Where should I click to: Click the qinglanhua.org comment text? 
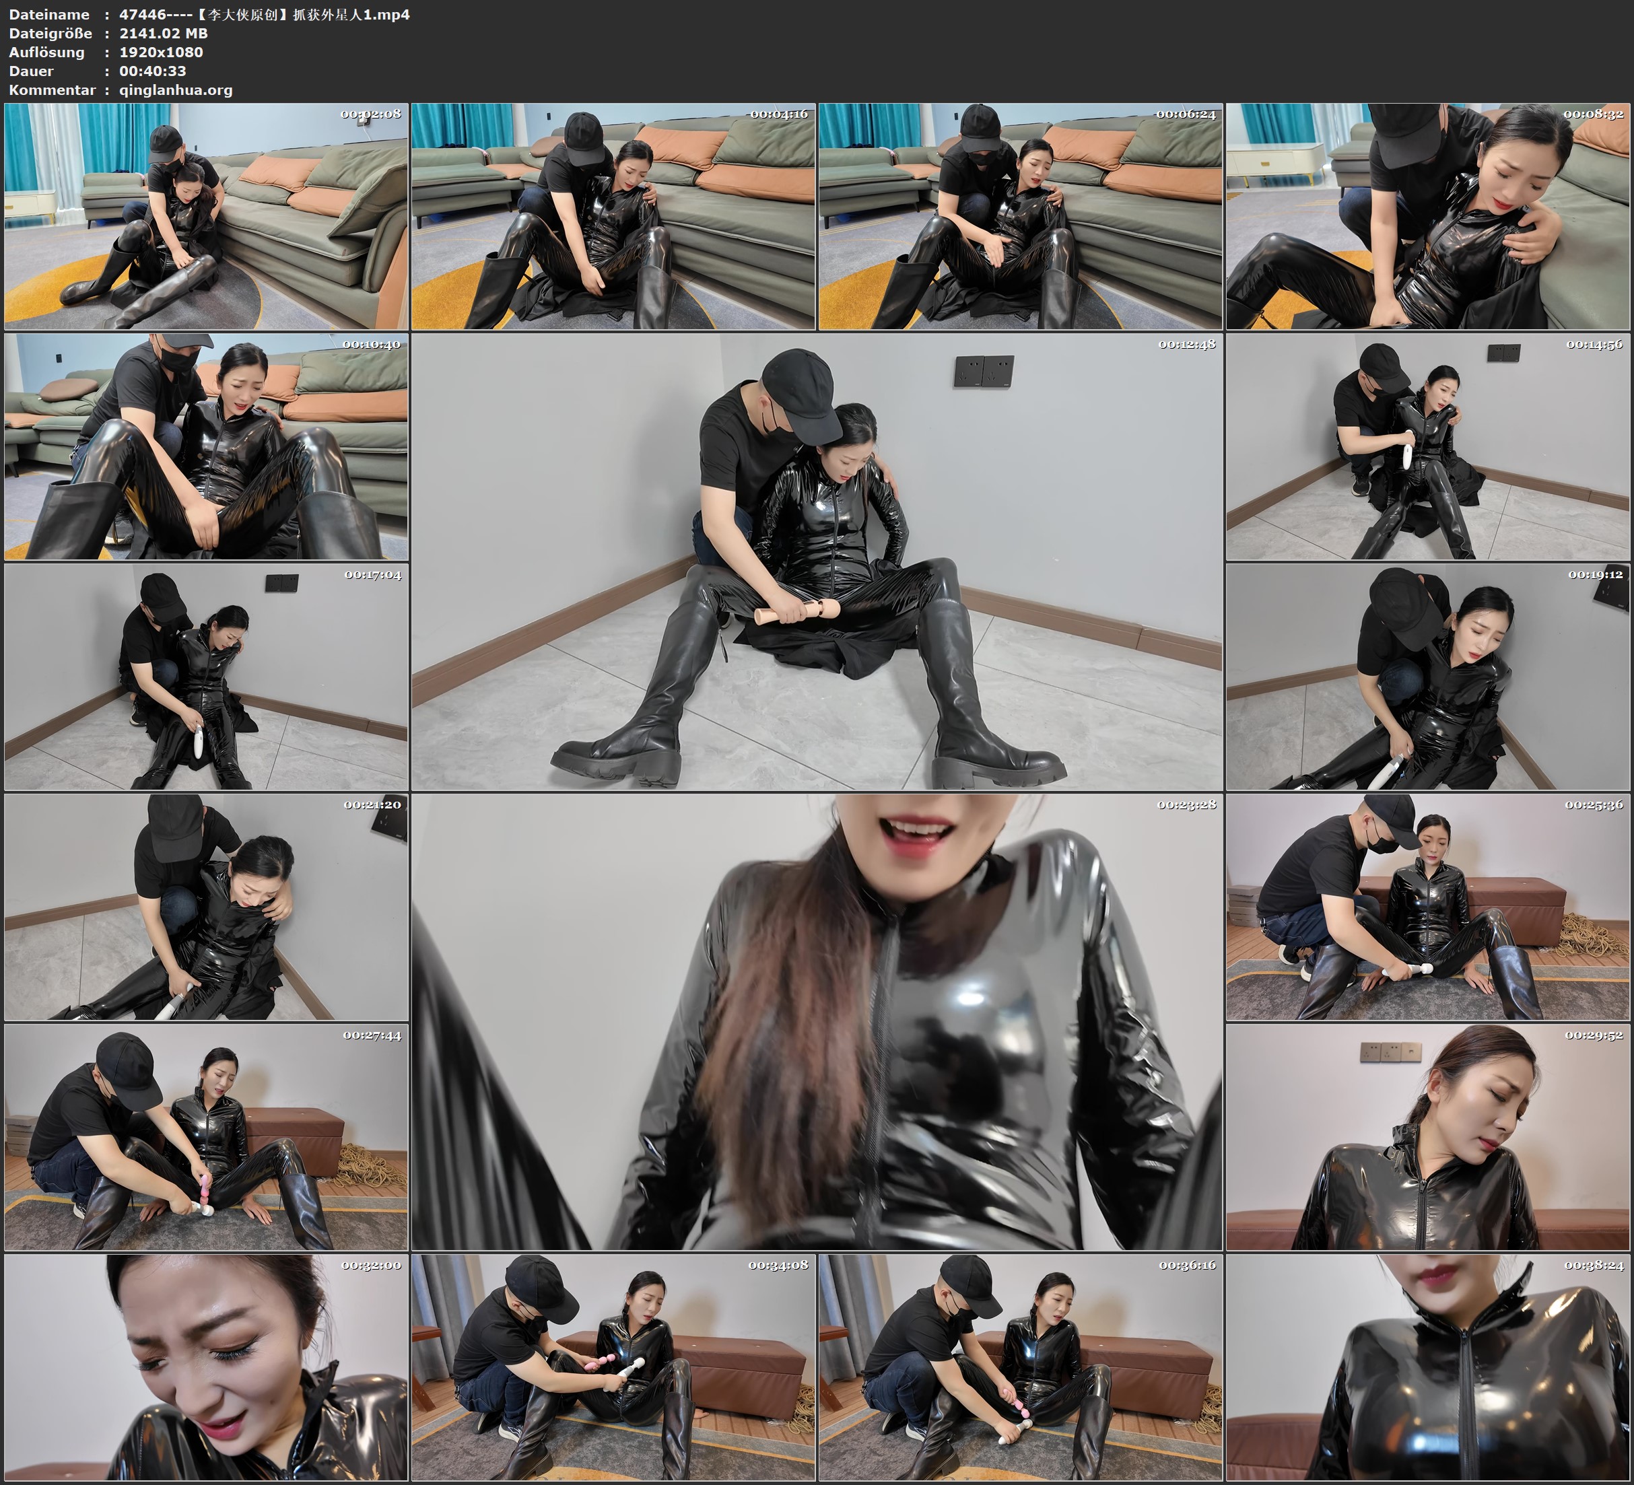click(x=176, y=90)
